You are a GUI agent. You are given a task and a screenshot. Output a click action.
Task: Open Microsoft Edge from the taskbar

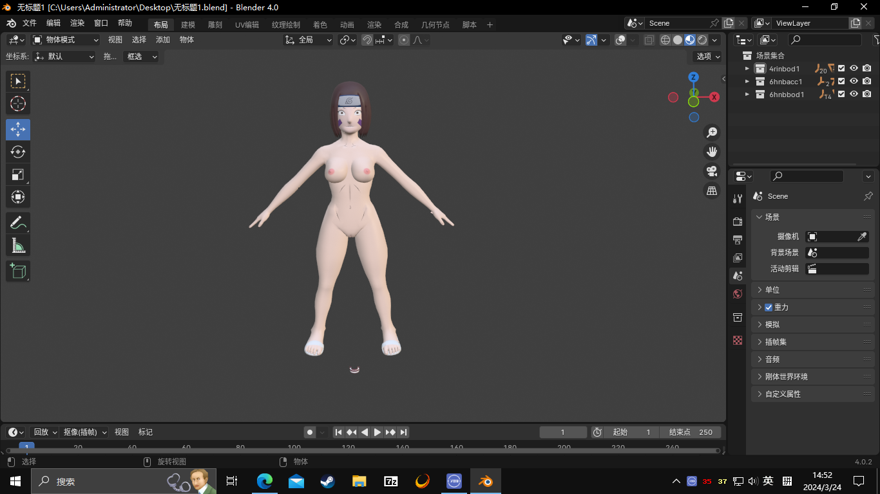coord(265,481)
